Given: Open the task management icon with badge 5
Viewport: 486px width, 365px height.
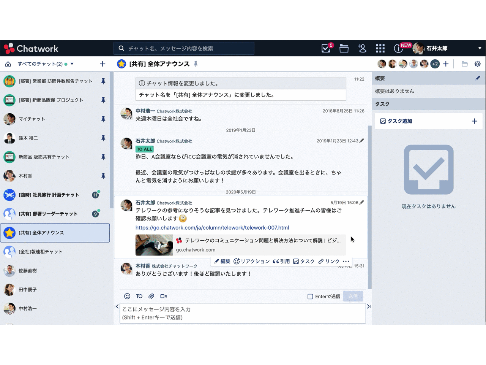Looking at the screenshot, I should (326, 48).
